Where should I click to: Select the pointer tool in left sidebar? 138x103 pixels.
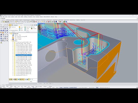tap(1, 25)
